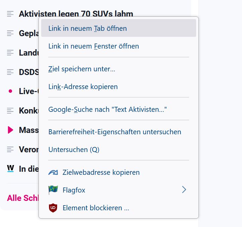Click the Flagfox flag icon
The image size is (242, 227).
tap(53, 190)
